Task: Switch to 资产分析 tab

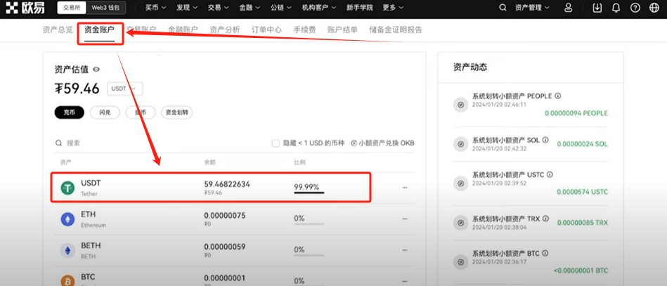Action: pyautogui.click(x=225, y=30)
